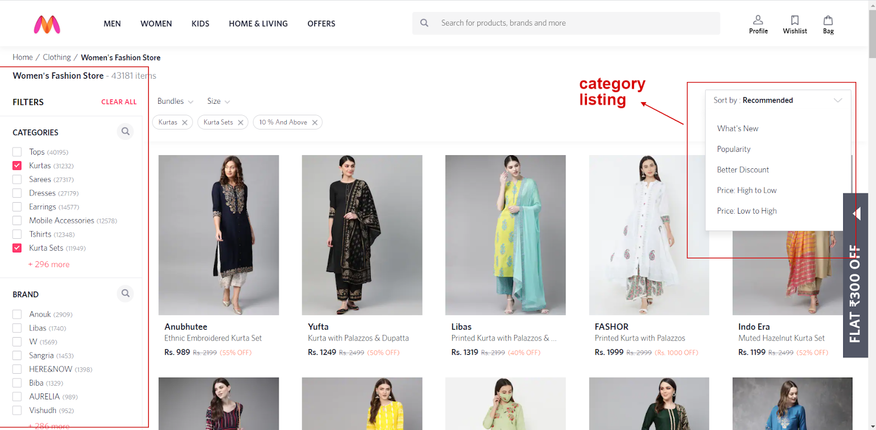Screen dimensions: 876x430
Task: Click the Myntra logo
Action: pyautogui.click(x=47, y=24)
